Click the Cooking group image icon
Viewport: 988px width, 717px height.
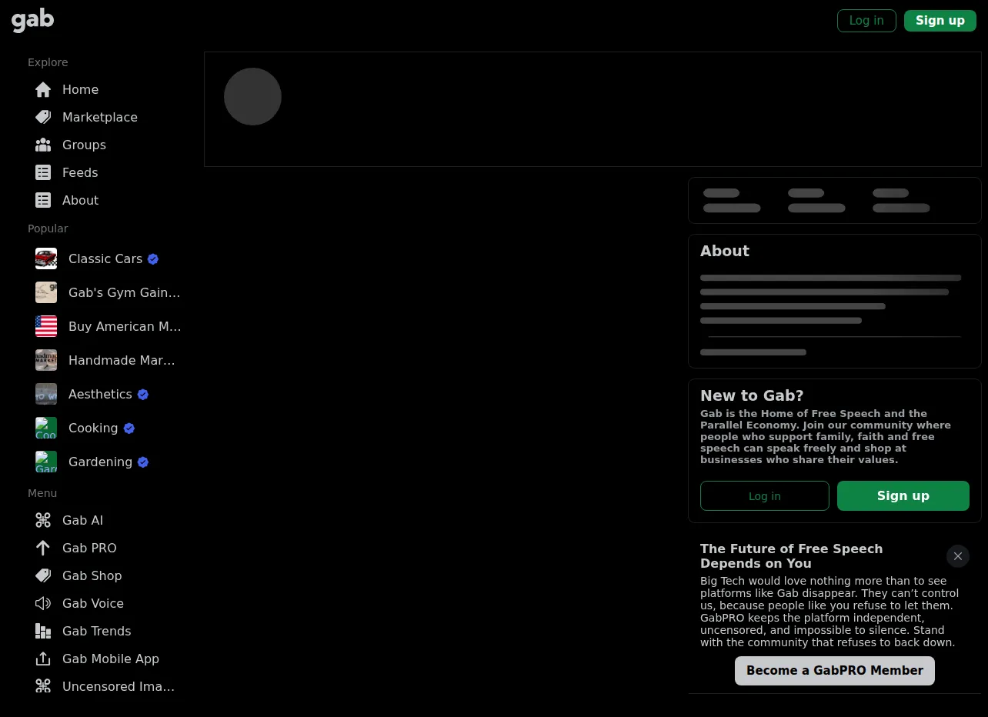point(46,428)
